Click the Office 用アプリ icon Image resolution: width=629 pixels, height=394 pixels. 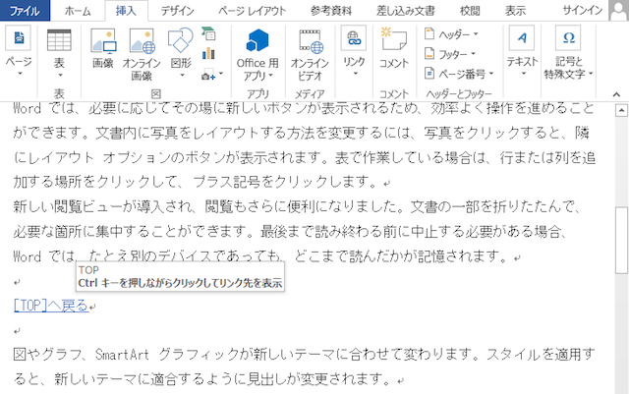tap(257, 40)
